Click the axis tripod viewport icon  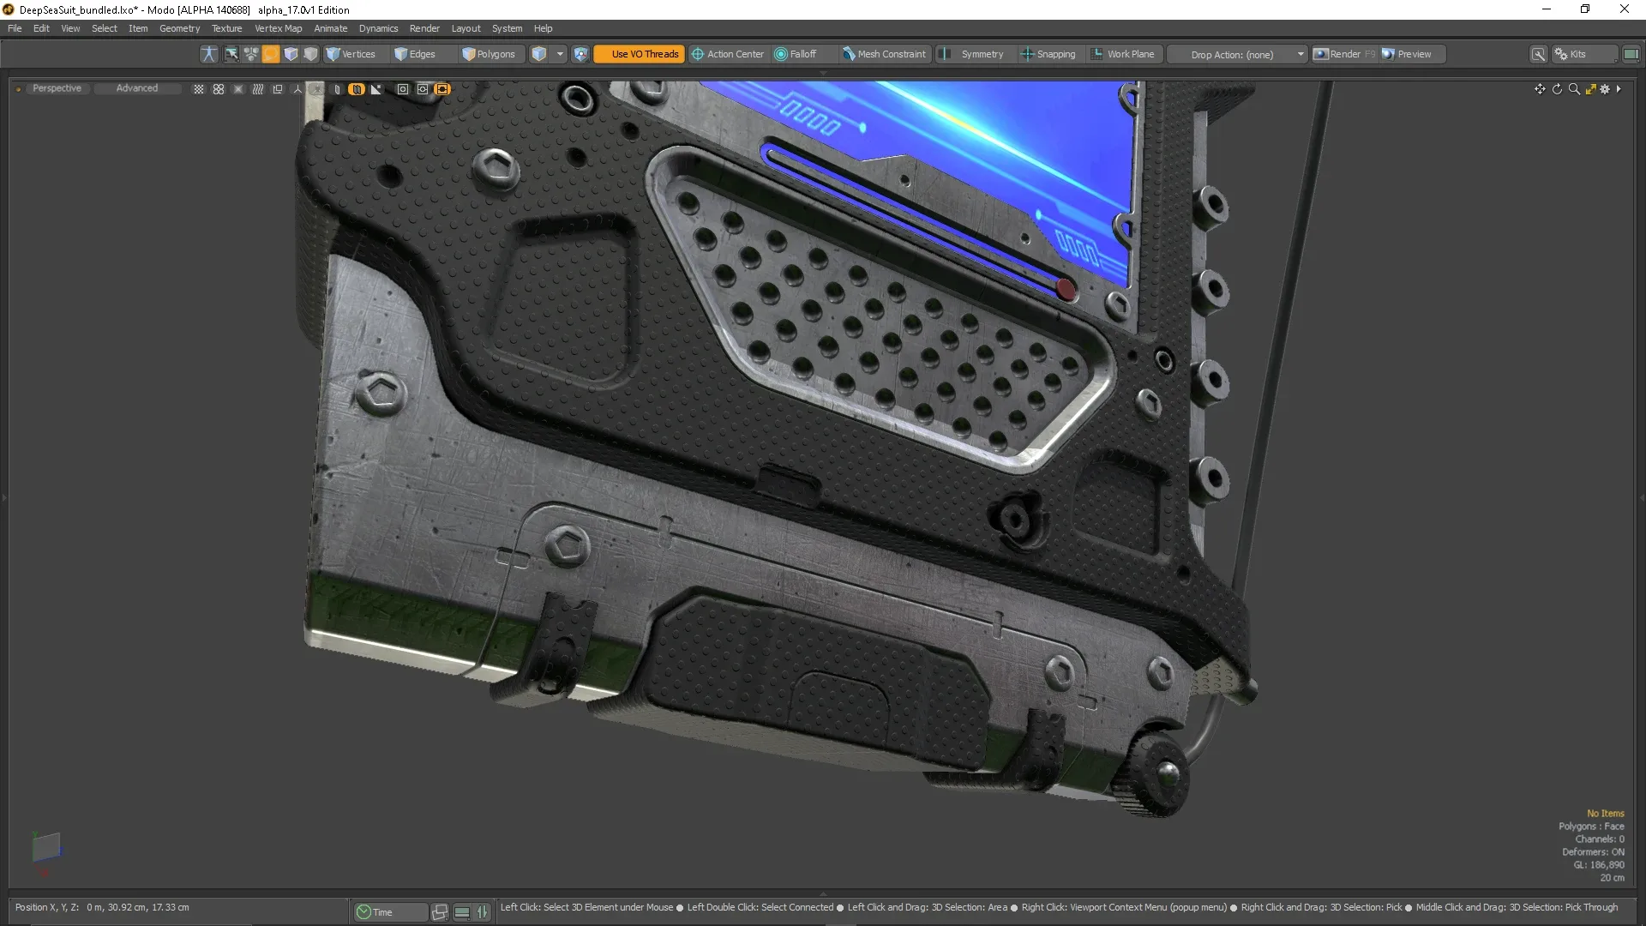[x=297, y=89]
